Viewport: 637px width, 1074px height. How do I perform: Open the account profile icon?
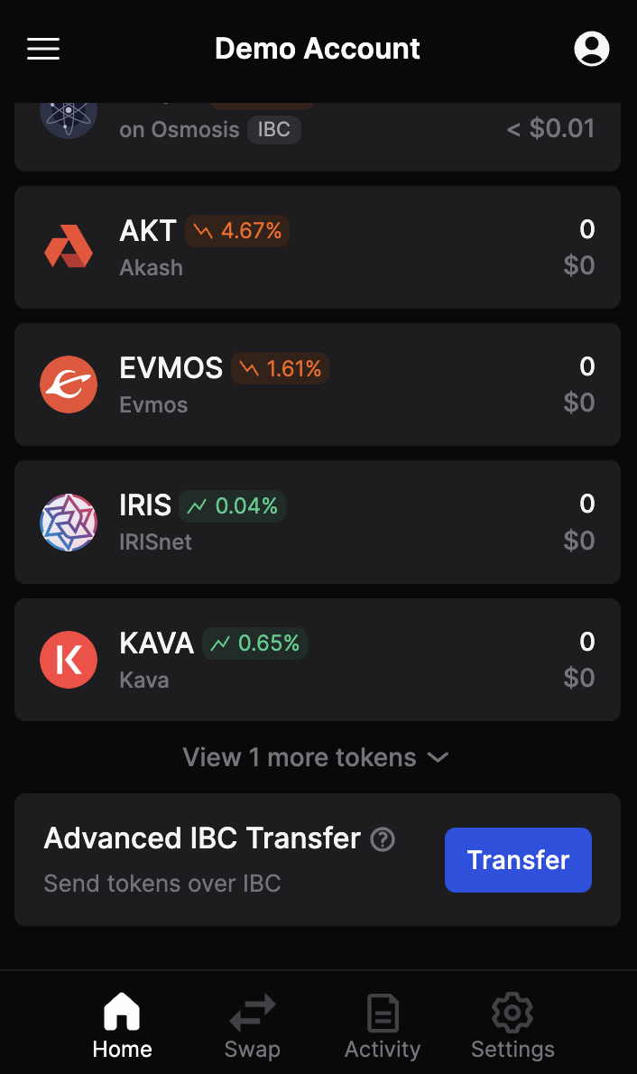pos(592,49)
